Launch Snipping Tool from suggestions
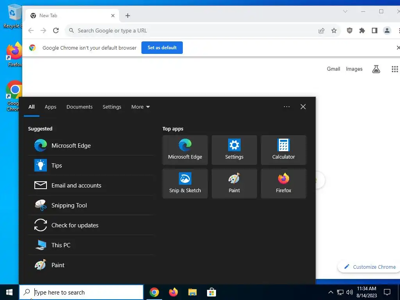The image size is (400, 300). [91, 205]
